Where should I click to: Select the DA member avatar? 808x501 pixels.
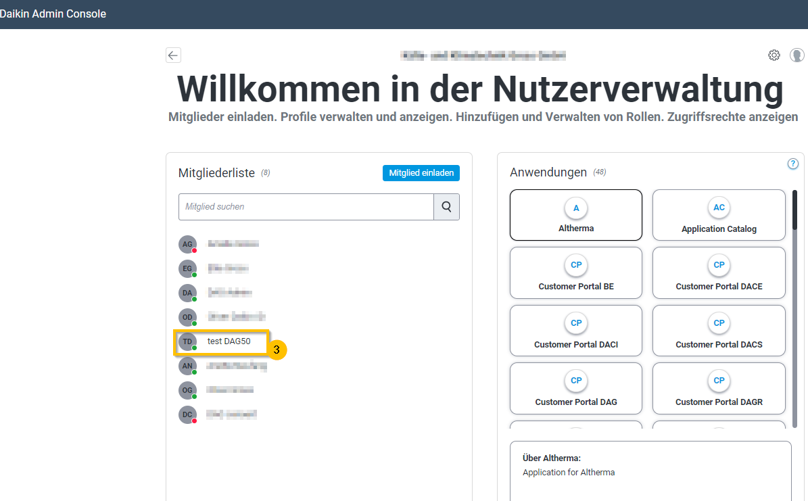point(187,293)
